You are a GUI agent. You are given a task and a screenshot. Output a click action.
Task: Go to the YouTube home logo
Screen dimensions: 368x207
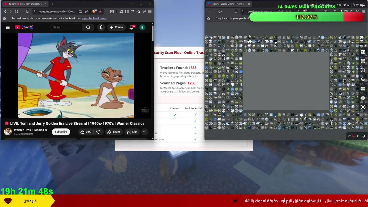(24, 27)
